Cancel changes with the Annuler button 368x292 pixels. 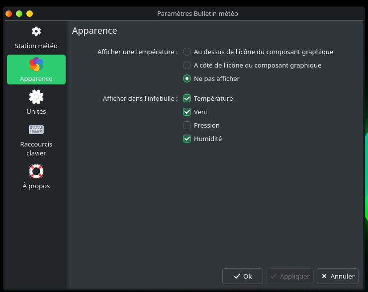click(337, 276)
